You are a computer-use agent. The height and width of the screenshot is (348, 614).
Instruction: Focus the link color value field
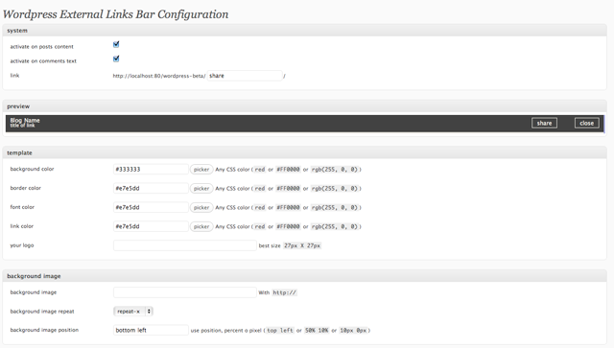(151, 226)
